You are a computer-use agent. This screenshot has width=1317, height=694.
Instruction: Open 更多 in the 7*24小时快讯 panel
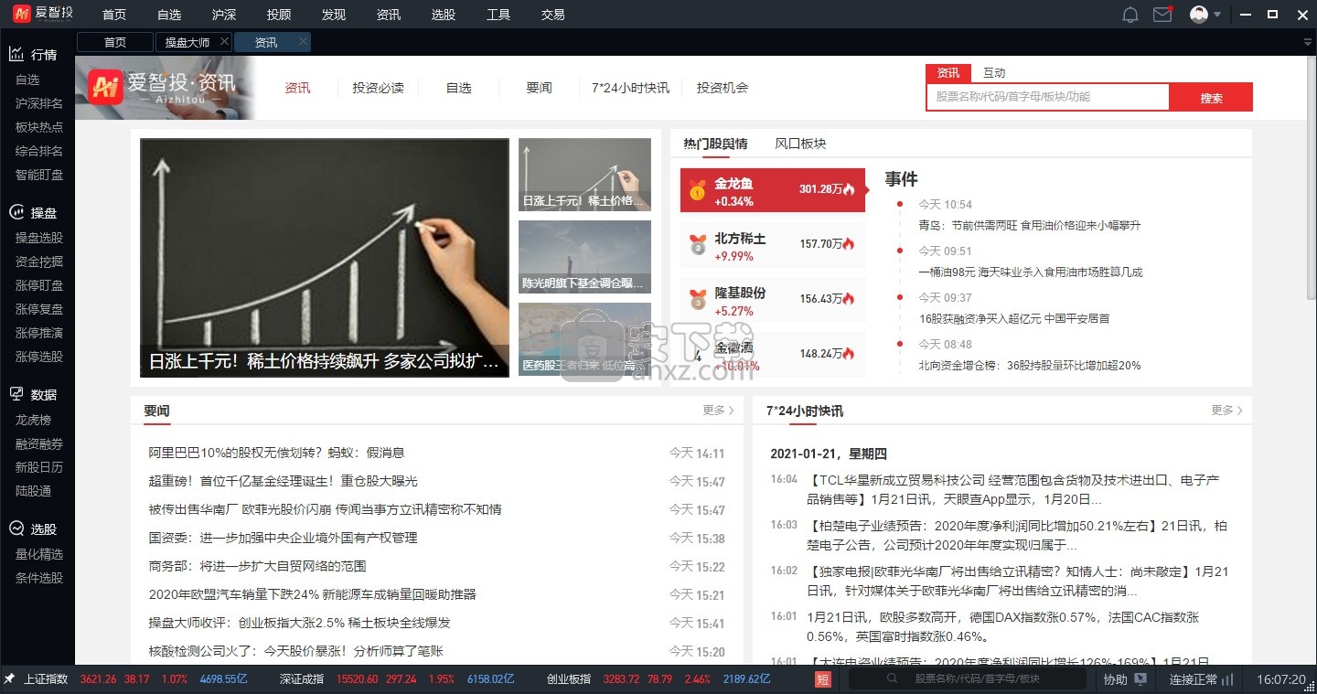[x=1226, y=411]
